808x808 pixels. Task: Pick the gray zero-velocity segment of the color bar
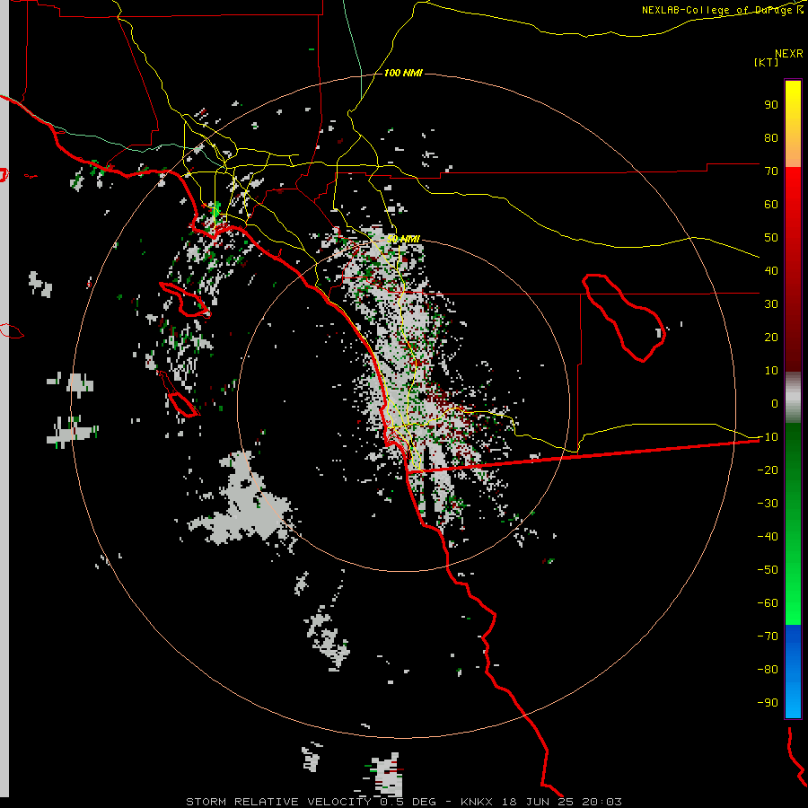(x=793, y=397)
